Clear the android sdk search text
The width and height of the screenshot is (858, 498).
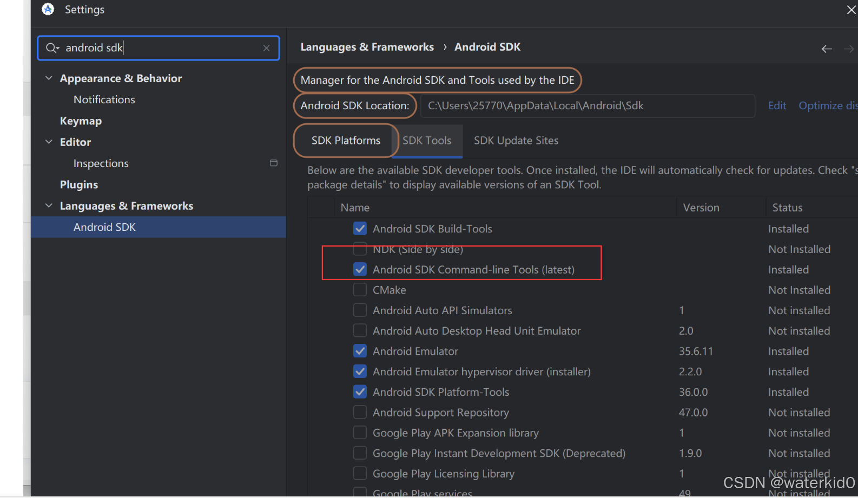click(266, 48)
